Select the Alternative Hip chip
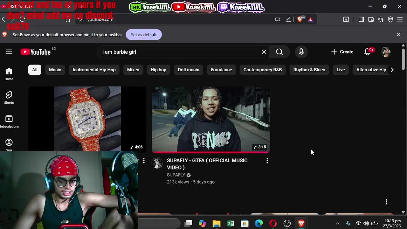This screenshot has height=229, width=407. point(371,70)
